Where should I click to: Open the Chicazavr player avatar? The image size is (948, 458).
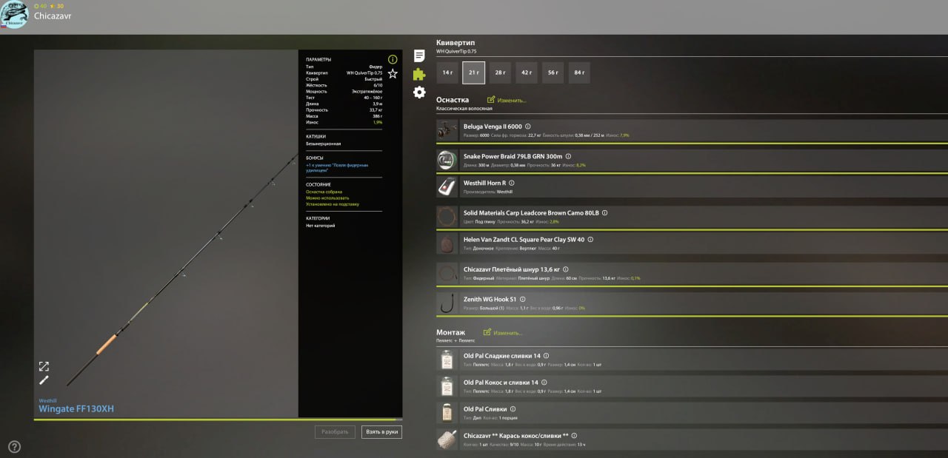point(14,14)
